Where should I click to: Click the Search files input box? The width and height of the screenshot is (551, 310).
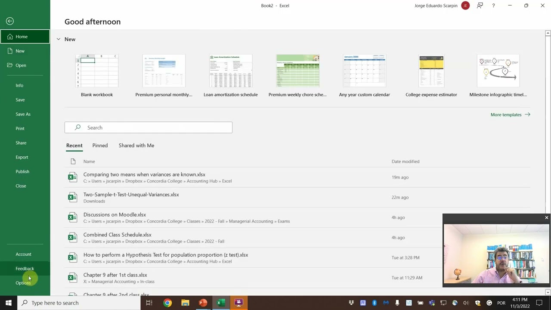pos(149,127)
